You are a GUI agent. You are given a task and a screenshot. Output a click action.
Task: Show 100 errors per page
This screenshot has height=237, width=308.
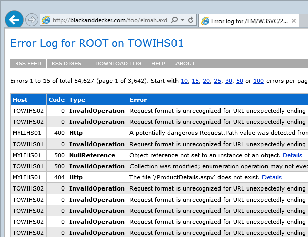point(258,81)
